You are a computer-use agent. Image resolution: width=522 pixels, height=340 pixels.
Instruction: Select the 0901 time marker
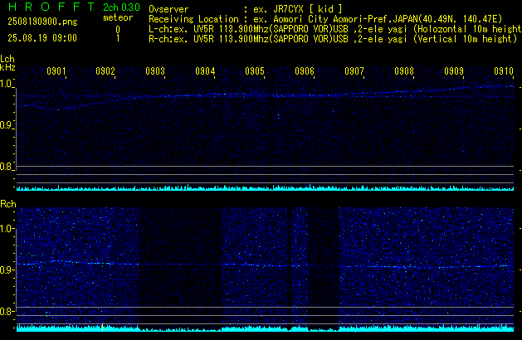[56, 70]
